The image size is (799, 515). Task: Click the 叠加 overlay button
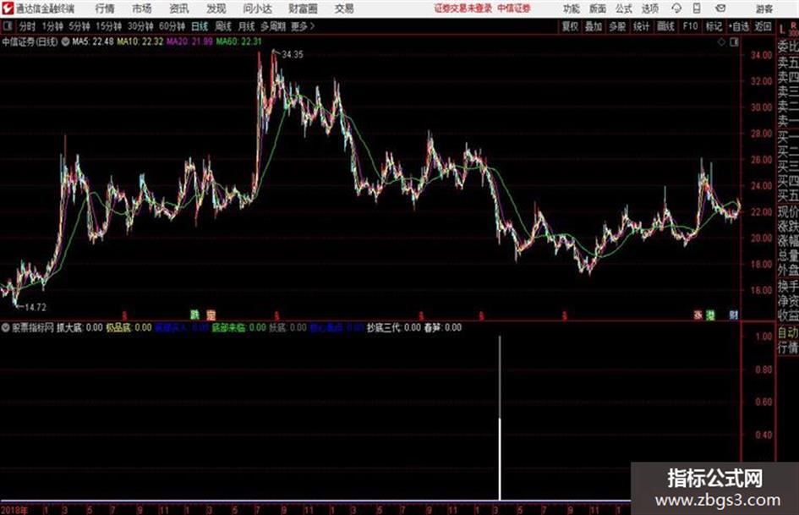[x=594, y=26]
